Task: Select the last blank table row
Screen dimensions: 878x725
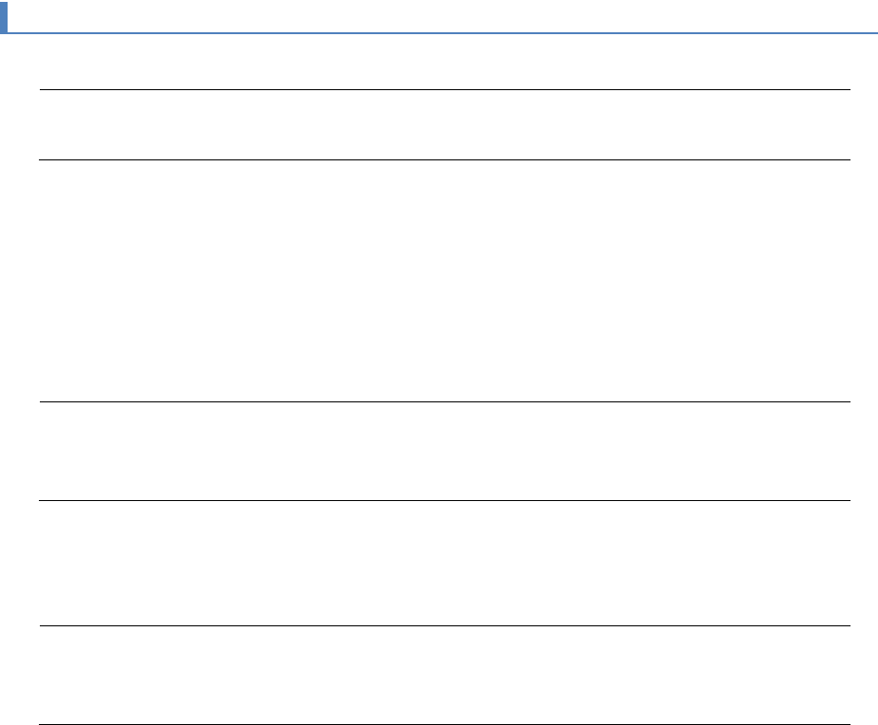Action: click(444, 676)
